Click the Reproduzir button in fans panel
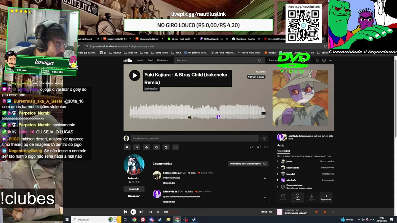Viewport: 397px width, 223px height. tap(326, 197)
